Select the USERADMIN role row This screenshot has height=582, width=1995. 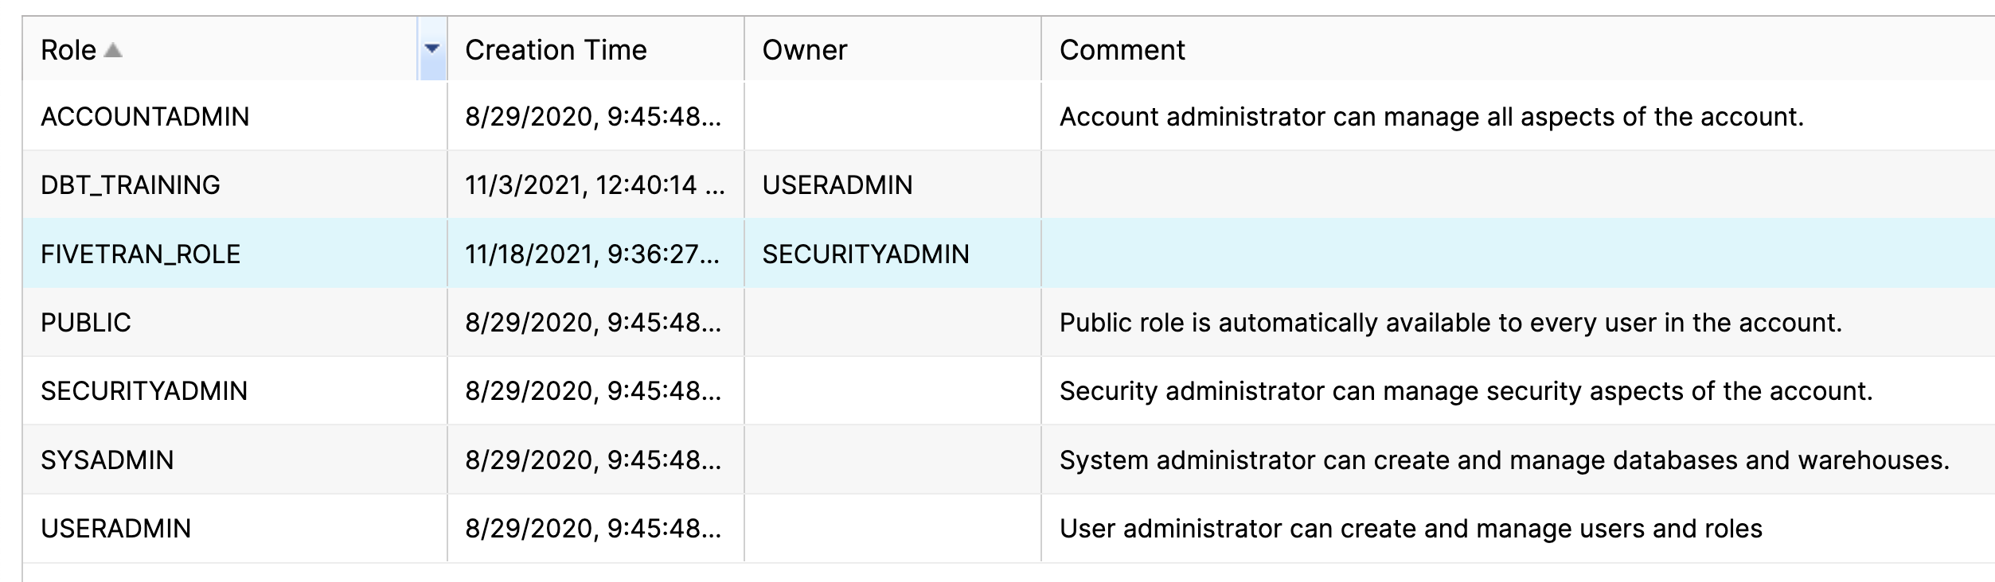tap(1009, 528)
